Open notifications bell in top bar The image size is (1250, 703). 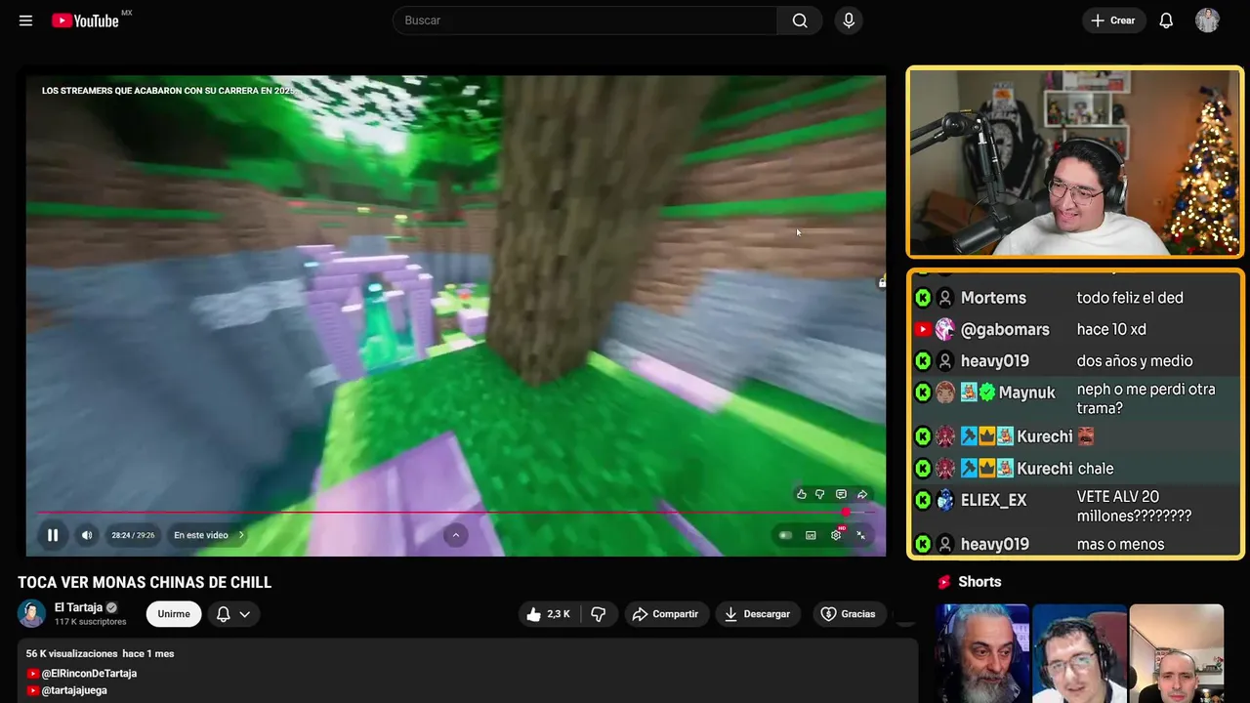pyautogui.click(x=1166, y=21)
